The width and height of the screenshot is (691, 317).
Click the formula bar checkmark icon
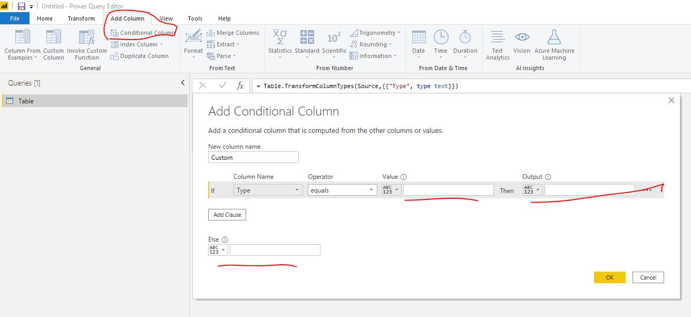pyautogui.click(x=222, y=85)
